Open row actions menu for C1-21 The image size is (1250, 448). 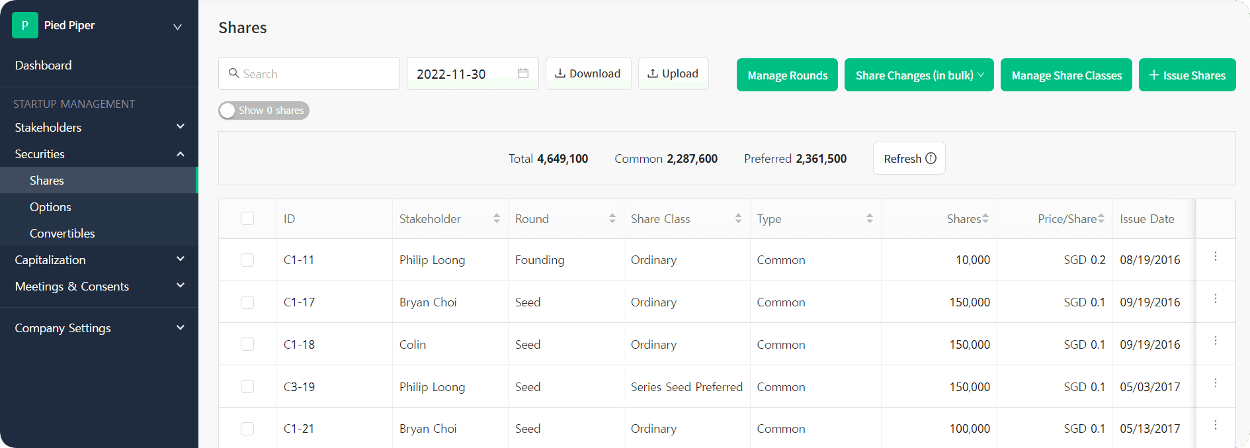point(1216,425)
